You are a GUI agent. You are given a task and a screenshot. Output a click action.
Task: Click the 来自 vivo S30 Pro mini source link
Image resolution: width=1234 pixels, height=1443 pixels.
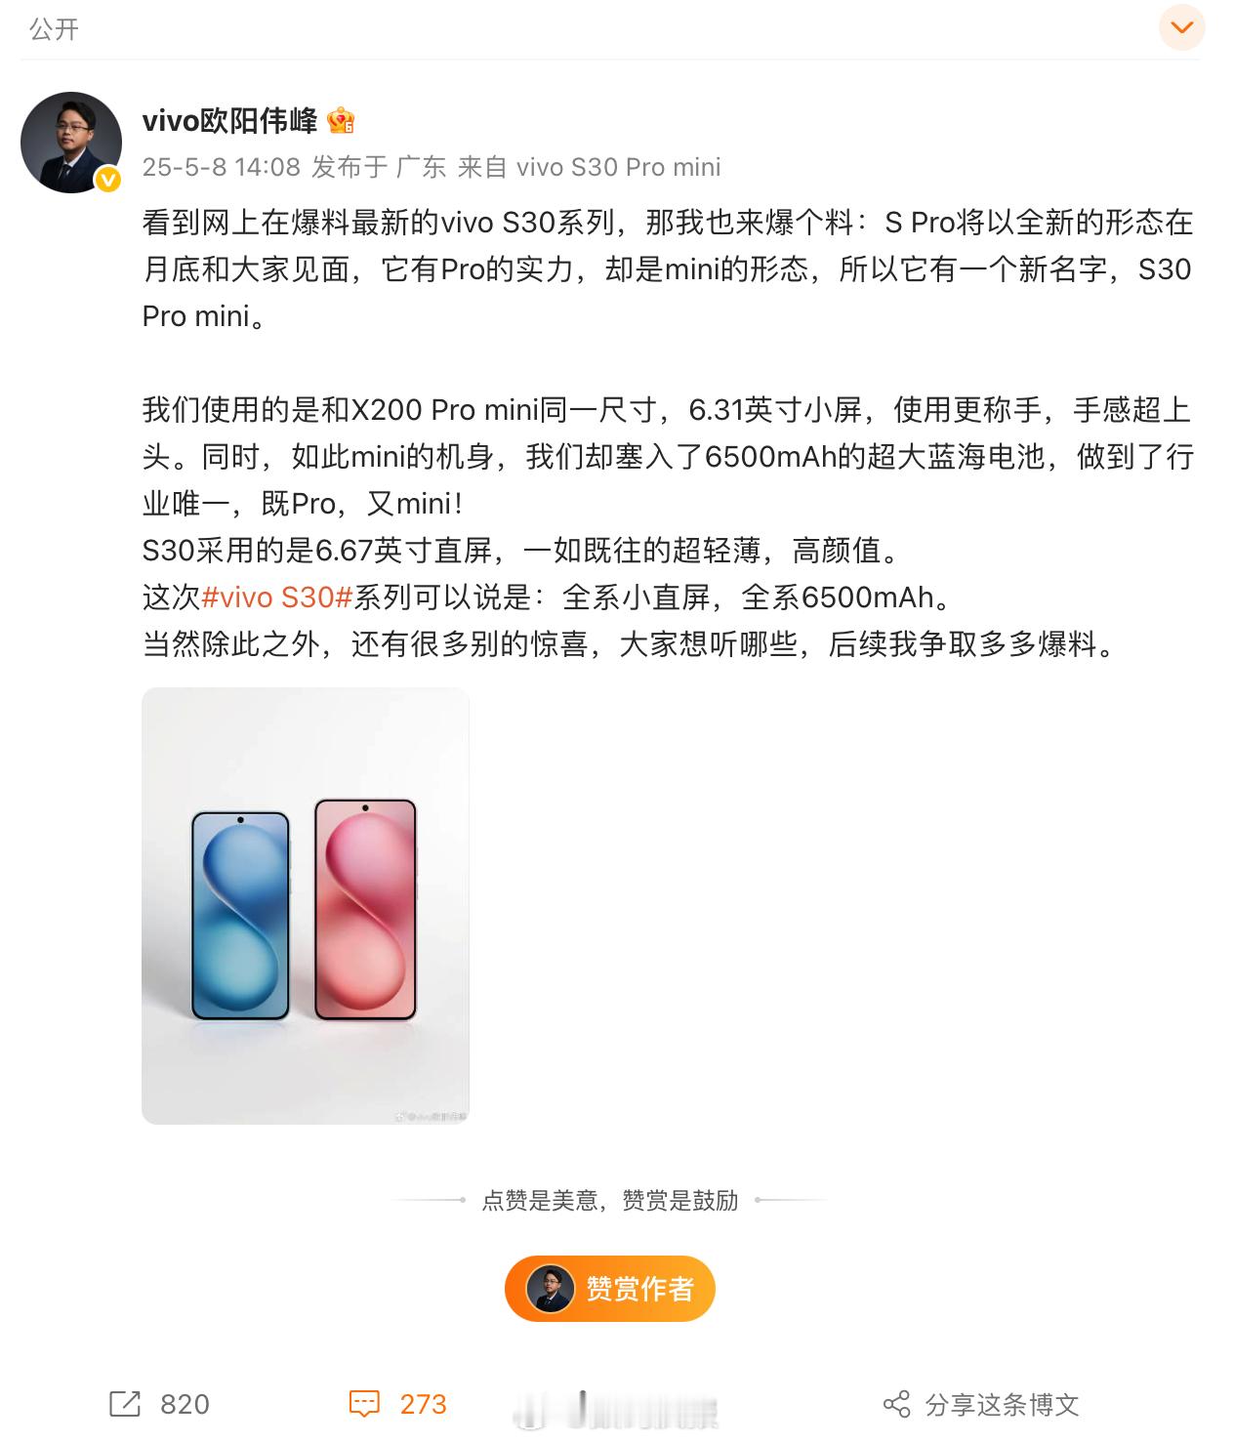click(589, 167)
